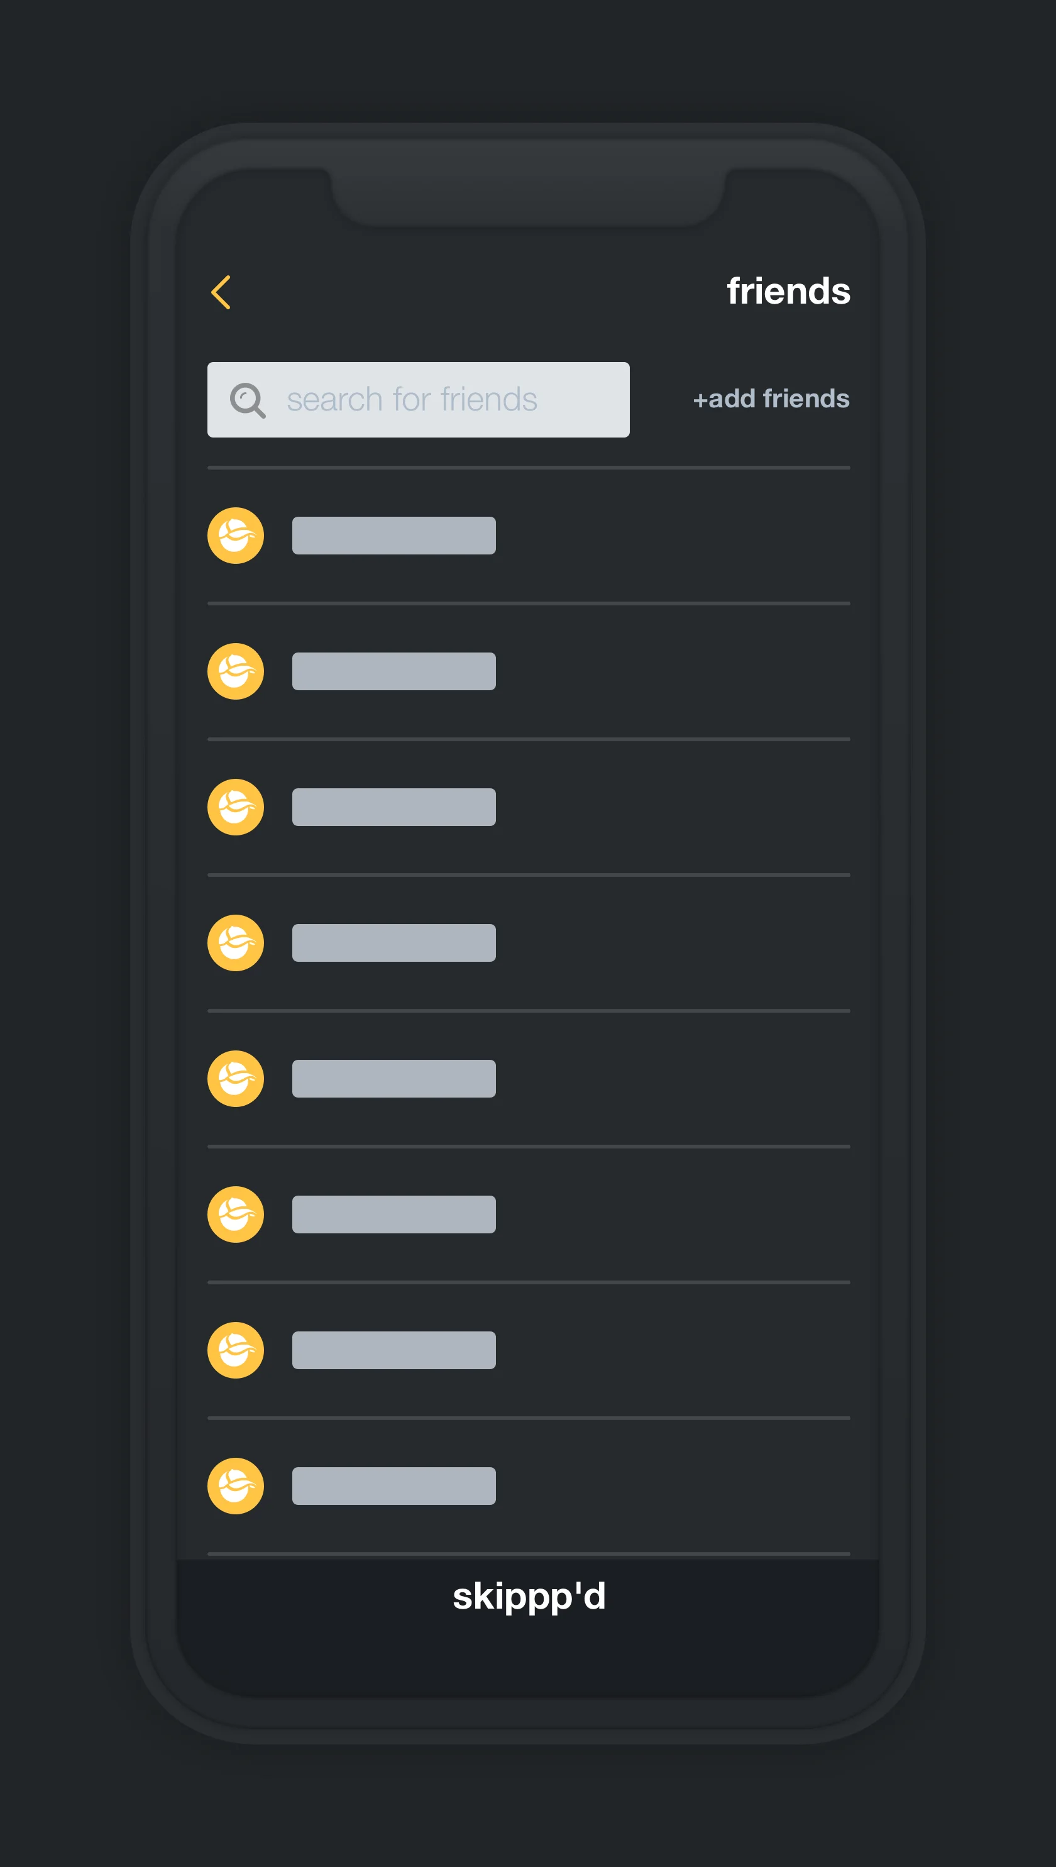Open the eighth friend's name placeholder
Viewport: 1056px width, 1867px height.
[x=394, y=1485]
